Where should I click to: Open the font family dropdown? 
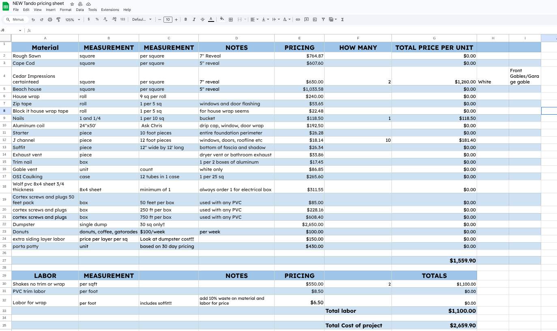142,19
